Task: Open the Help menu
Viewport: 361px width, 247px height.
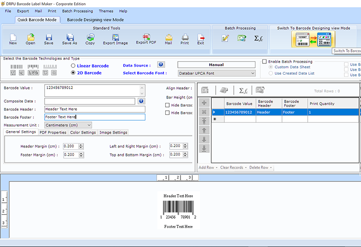Action: point(123,11)
